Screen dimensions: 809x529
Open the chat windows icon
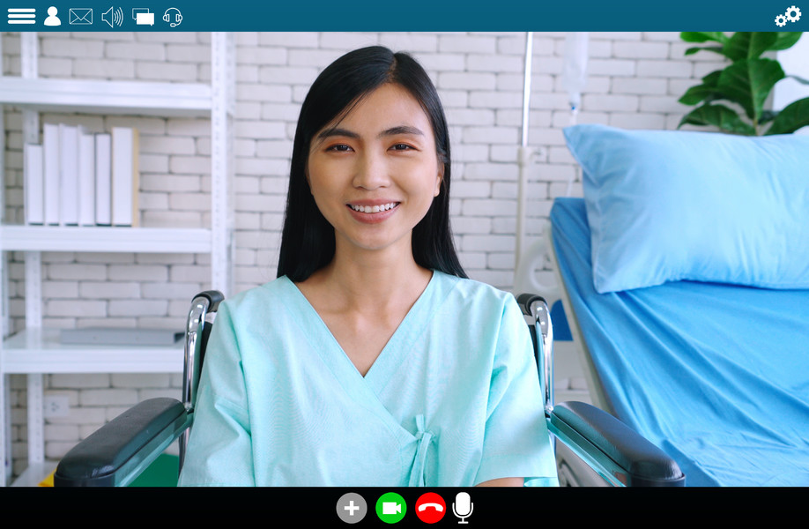coord(143,17)
